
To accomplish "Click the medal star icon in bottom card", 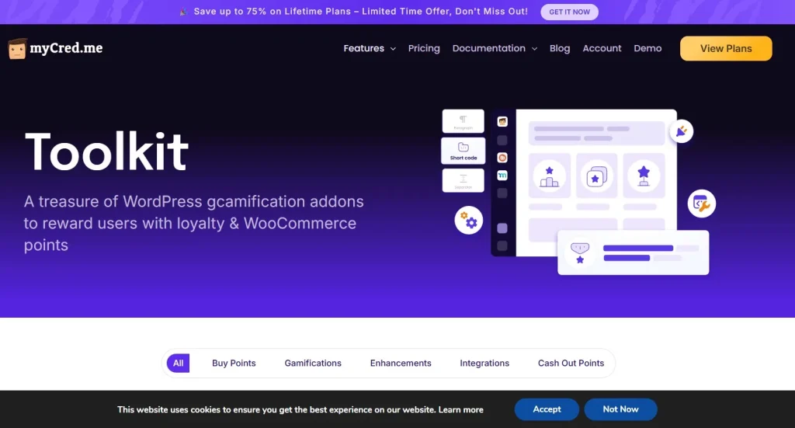I will click(x=580, y=252).
